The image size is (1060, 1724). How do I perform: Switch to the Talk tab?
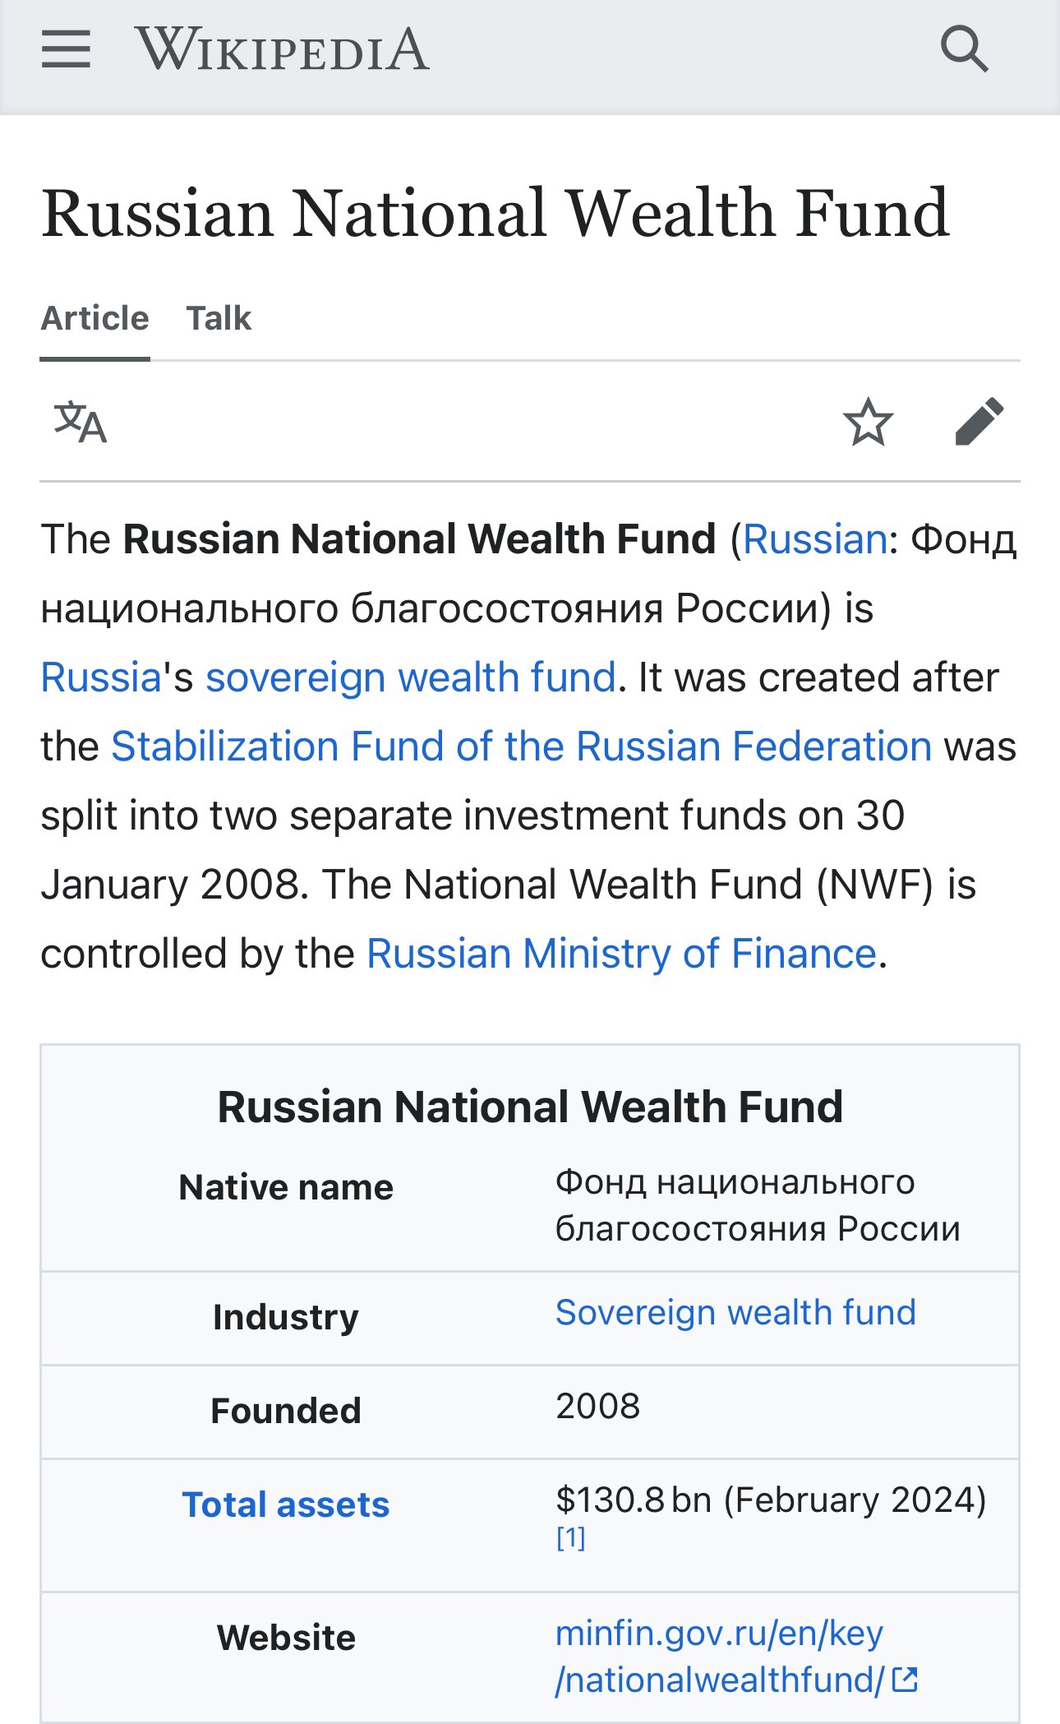pyautogui.click(x=219, y=318)
